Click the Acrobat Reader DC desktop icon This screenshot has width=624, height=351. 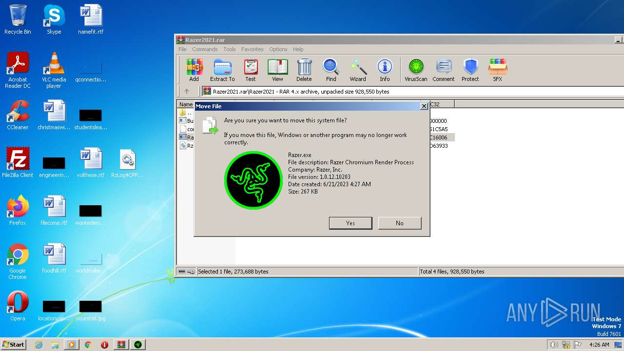[18, 70]
